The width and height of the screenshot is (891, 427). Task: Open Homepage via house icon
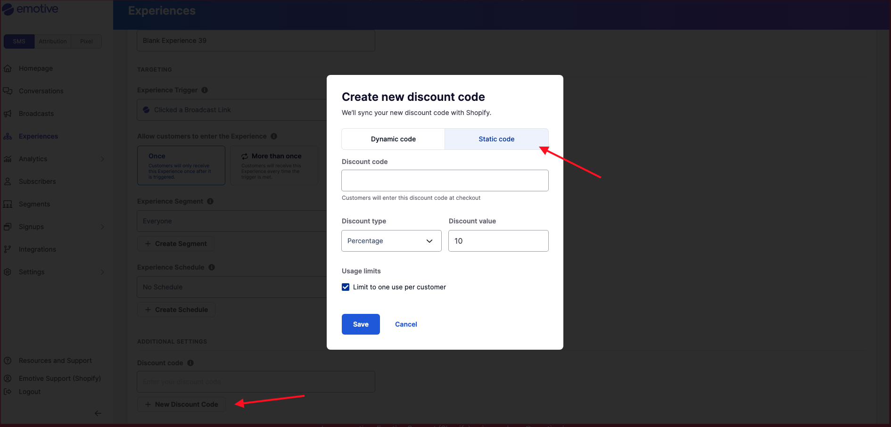pos(8,68)
